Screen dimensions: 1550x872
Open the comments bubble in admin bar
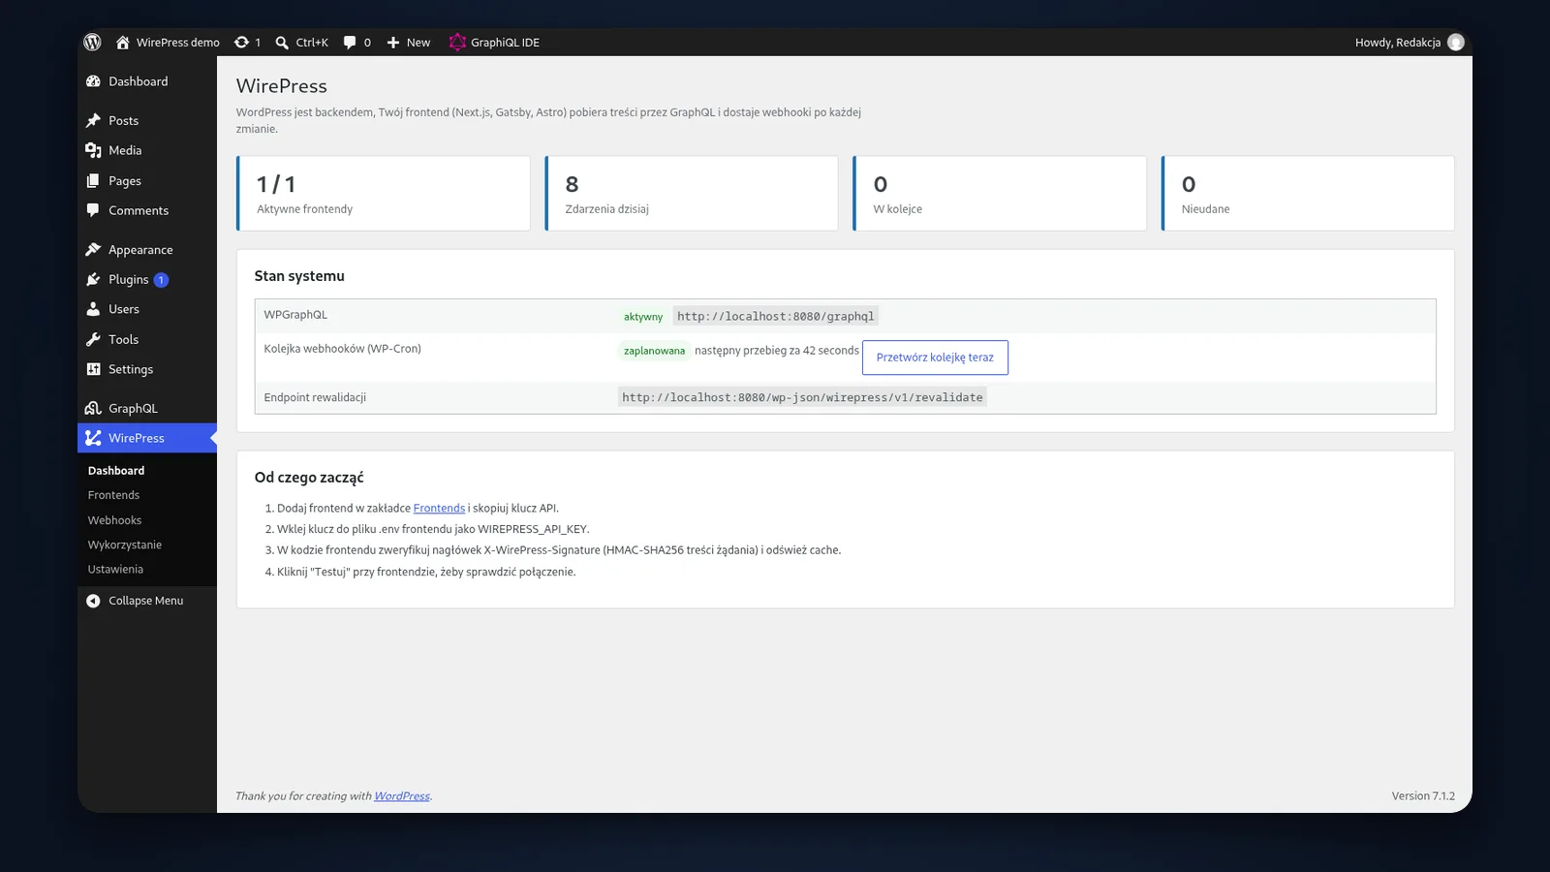(350, 42)
